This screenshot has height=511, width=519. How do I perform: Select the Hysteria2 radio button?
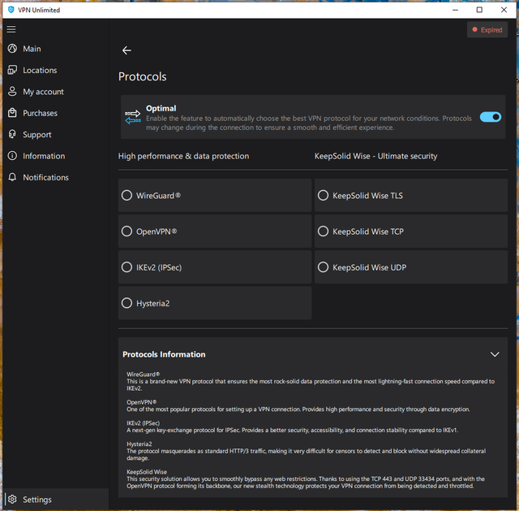127,303
